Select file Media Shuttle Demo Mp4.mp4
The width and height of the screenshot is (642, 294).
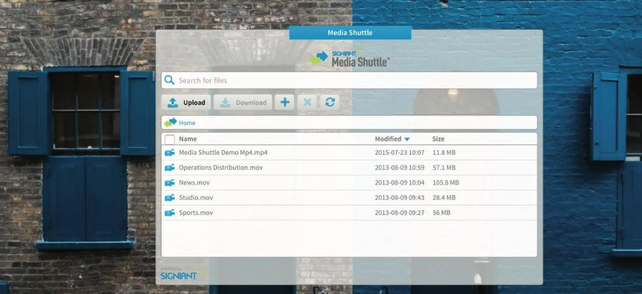pos(223,152)
